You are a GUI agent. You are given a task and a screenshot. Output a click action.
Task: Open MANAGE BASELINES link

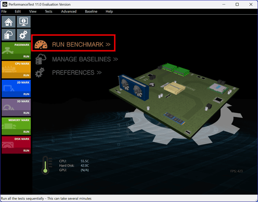click(85, 59)
